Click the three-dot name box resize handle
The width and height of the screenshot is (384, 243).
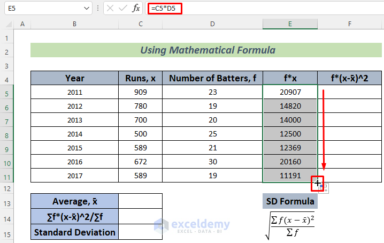tap(98, 9)
